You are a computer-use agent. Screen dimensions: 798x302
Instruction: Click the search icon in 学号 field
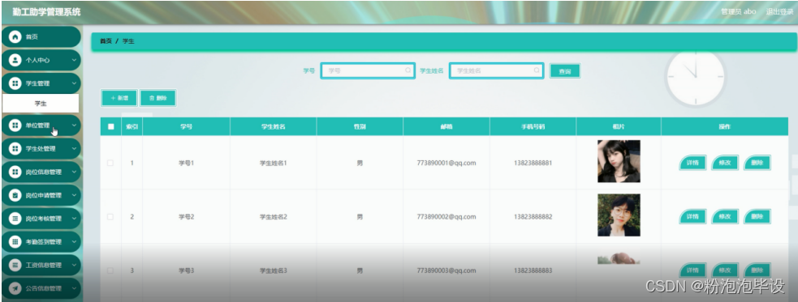[408, 70]
